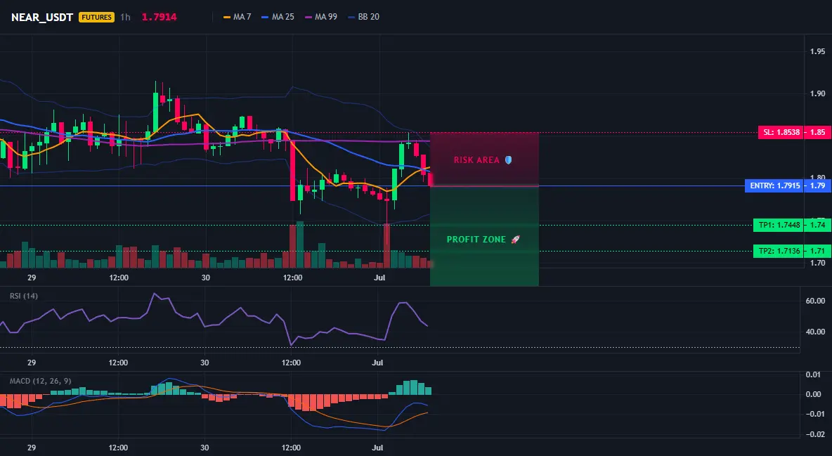Click the Jul date label under RSI panel
The image size is (832, 456).
(x=378, y=363)
